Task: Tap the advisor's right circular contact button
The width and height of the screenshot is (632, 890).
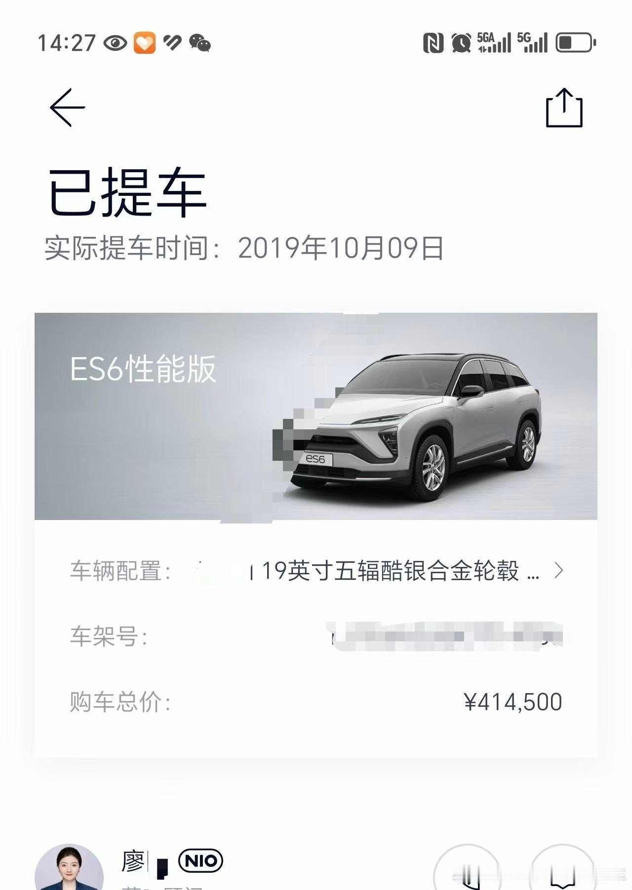Action: point(562,868)
